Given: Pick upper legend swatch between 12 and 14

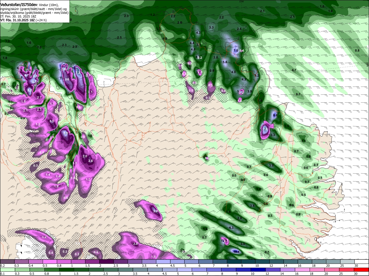Looking at the screenshot, I should (276, 262).
